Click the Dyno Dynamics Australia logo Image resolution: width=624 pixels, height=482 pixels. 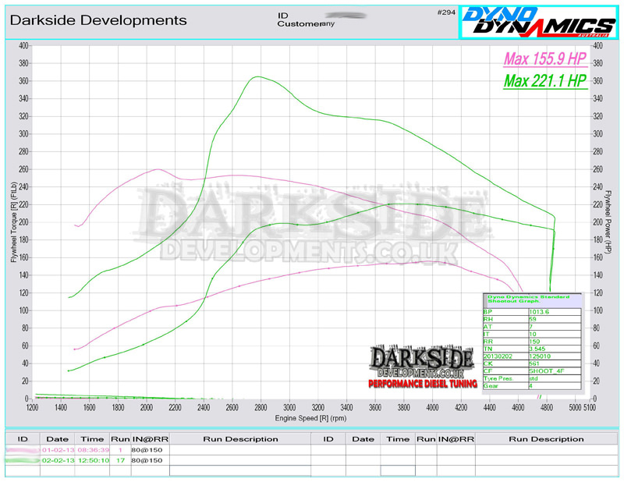[538, 22]
